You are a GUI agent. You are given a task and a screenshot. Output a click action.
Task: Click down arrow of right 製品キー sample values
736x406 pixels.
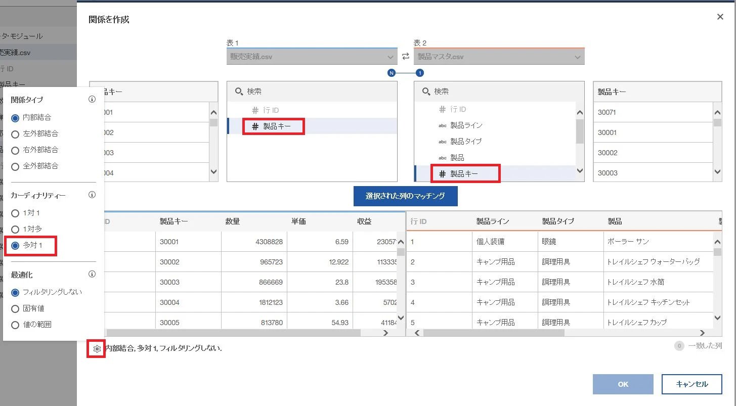coord(717,172)
